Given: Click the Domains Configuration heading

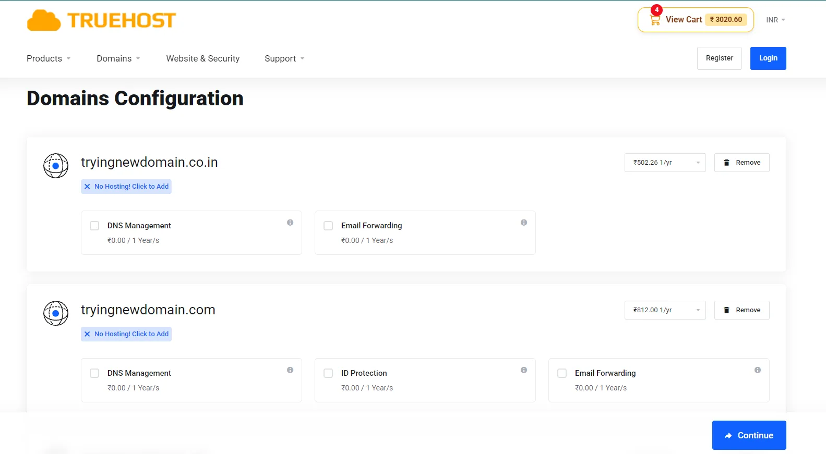Looking at the screenshot, I should [x=135, y=99].
